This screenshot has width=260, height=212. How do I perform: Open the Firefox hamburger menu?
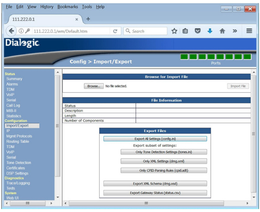(249, 31)
